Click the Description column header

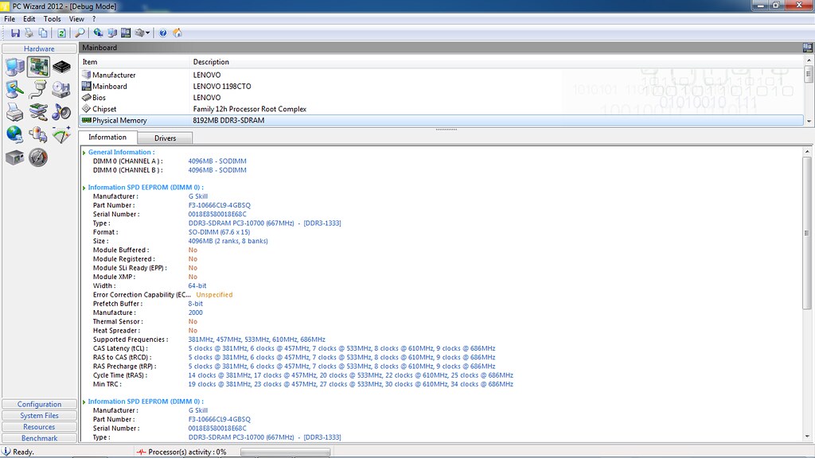point(497,62)
